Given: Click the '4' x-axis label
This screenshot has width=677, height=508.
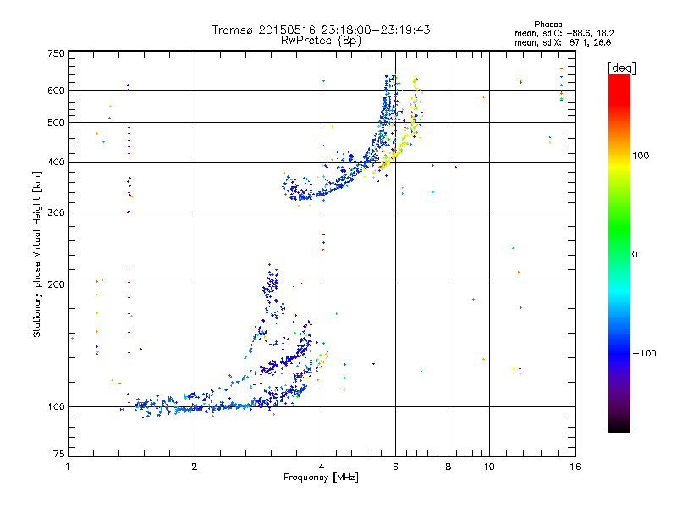Looking at the screenshot, I should tap(322, 467).
